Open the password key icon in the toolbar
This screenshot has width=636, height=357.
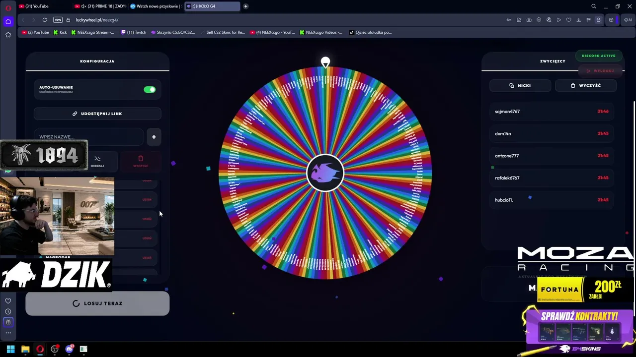pos(509,20)
